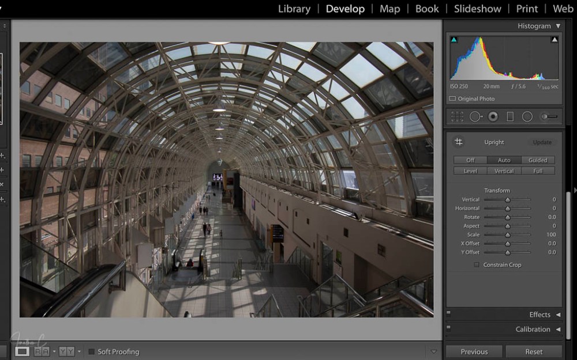This screenshot has height=360, width=577.
Task: Toggle highlight clipping indicator in histogram
Action: click(554, 40)
